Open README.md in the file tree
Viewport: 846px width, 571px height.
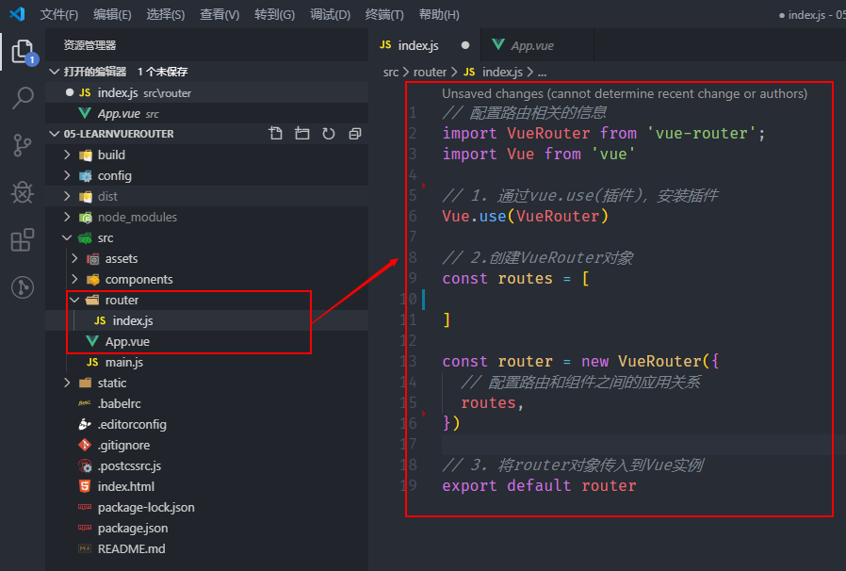point(207,548)
